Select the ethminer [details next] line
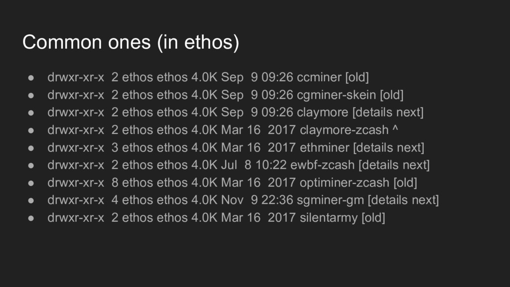Image resolution: width=510 pixels, height=287 pixels. coord(236,147)
